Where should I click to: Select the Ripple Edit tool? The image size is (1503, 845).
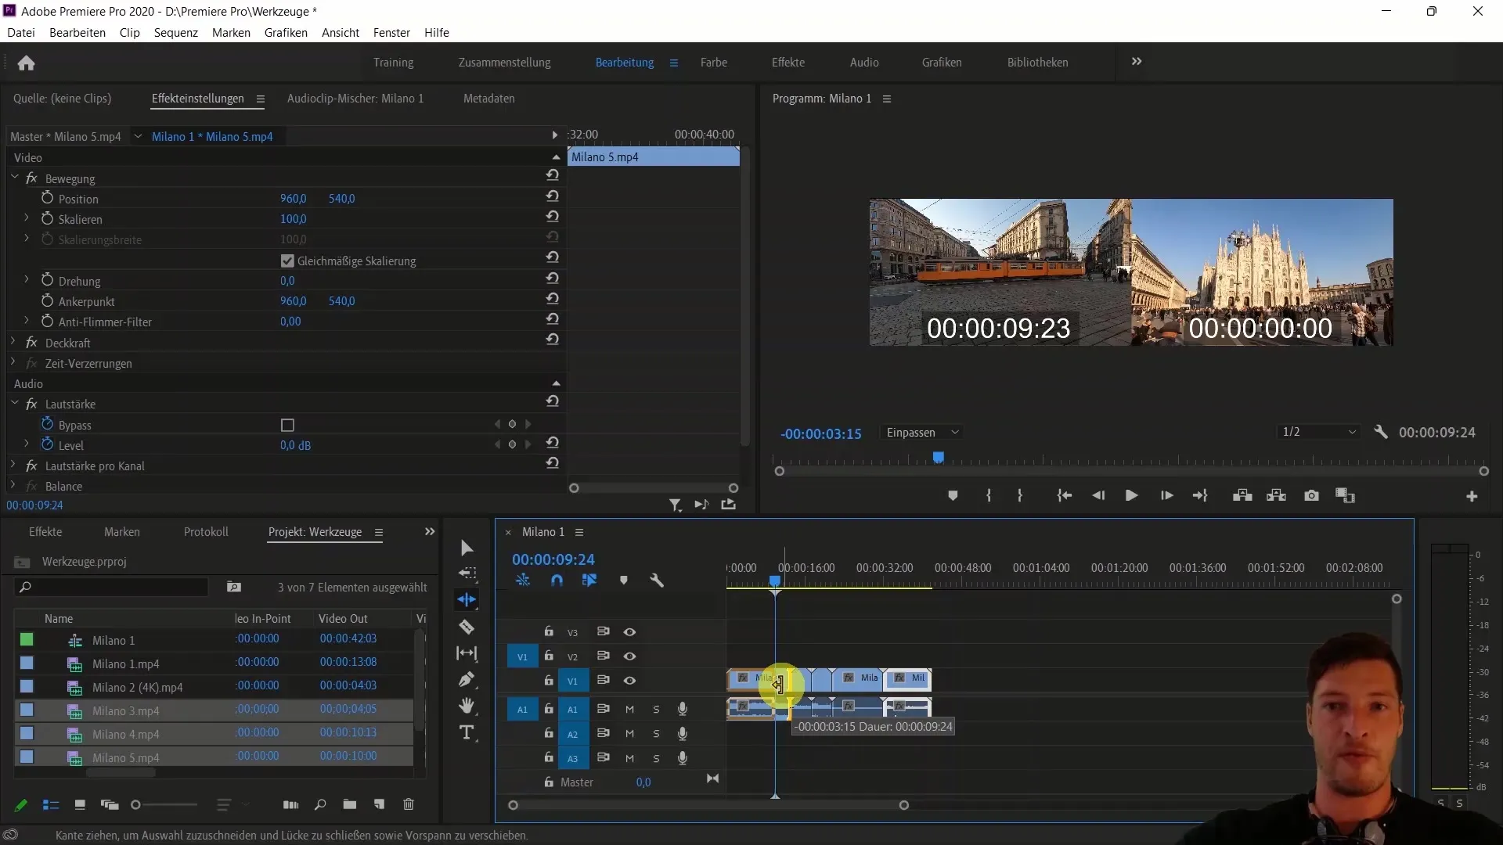pos(467,599)
